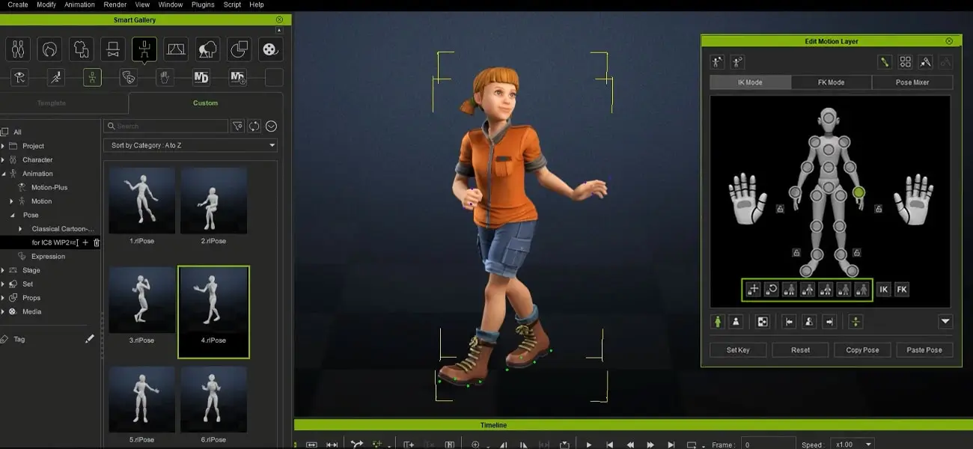Open the Sort by Category dropdown
This screenshot has height=449, width=973.
190,145
